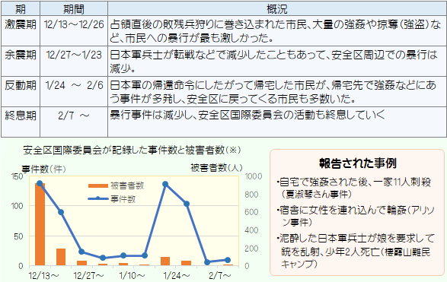Click the 1000 tick on the victims axis
Image resolution: width=447 pixels, height=282 pixels.
click(254, 176)
